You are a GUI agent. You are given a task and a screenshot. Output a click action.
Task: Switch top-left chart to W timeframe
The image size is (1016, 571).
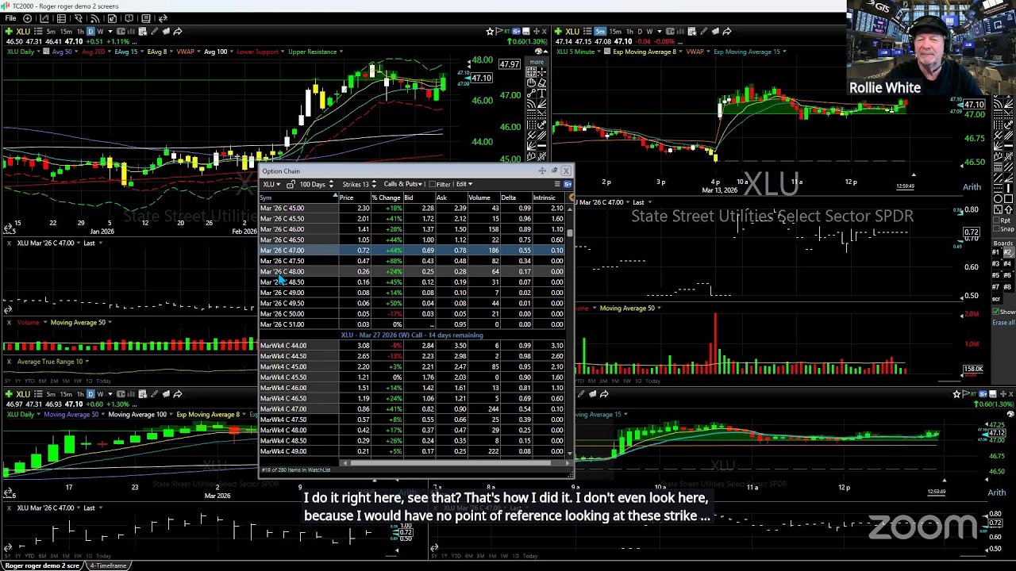coord(100,32)
